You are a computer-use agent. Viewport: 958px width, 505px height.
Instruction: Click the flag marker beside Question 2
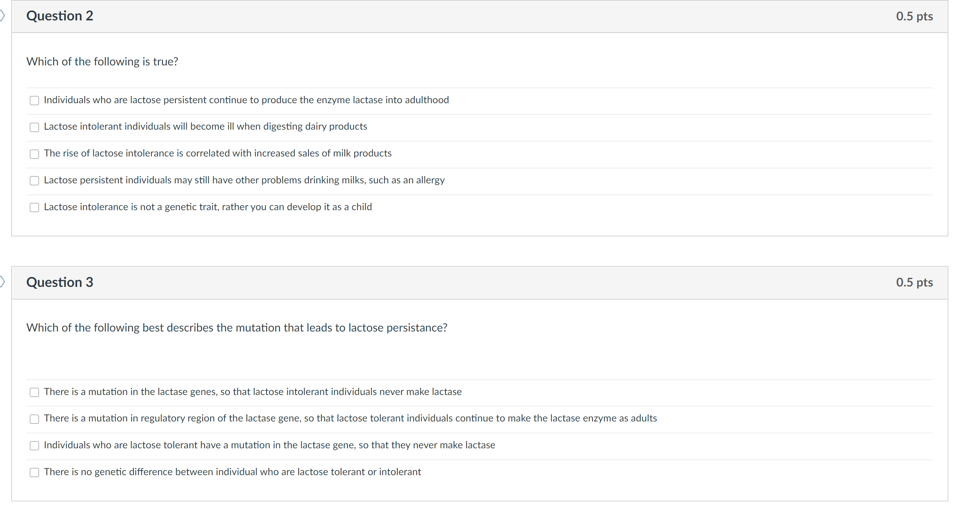coord(2,16)
